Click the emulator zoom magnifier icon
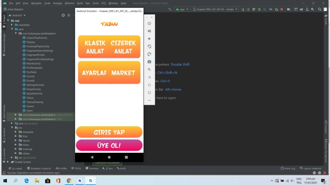The image size is (330, 185). pos(149,69)
